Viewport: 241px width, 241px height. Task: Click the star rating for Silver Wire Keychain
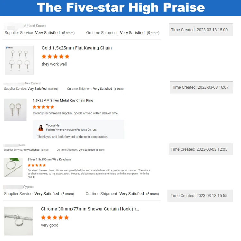click(37, 165)
